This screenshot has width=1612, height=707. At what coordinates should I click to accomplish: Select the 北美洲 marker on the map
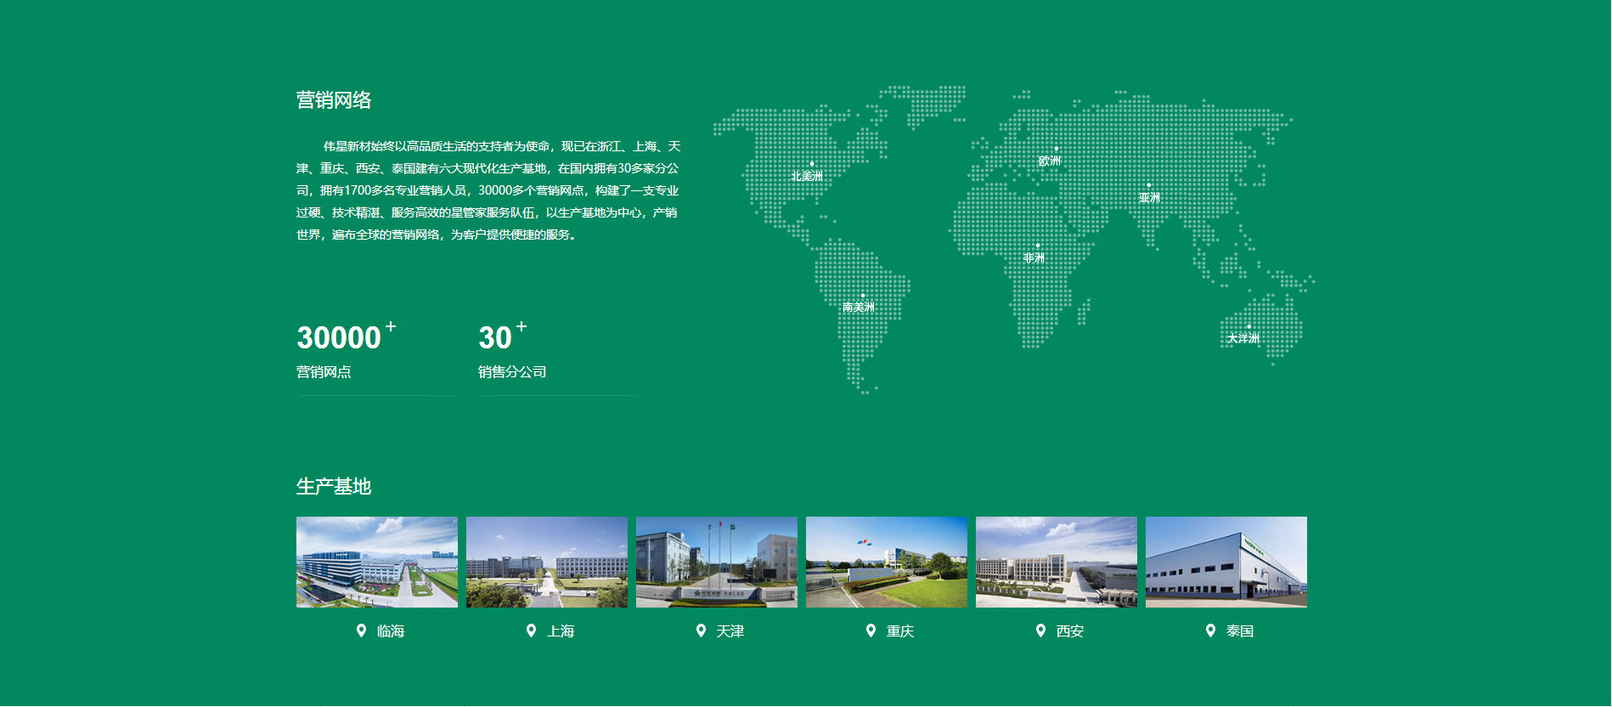tap(811, 165)
